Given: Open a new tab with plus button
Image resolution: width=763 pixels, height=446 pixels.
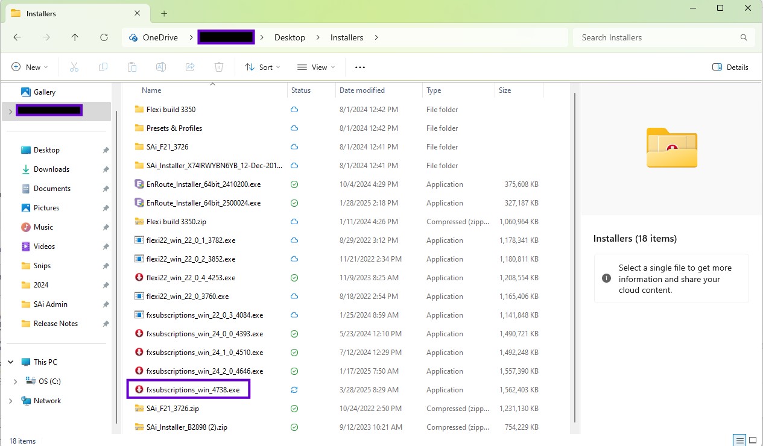Looking at the screenshot, I should (x=164, y=13).
